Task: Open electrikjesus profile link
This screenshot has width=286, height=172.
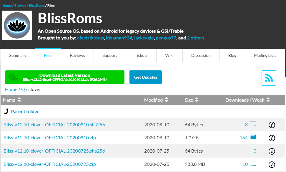Action: [x=90, y=38]
